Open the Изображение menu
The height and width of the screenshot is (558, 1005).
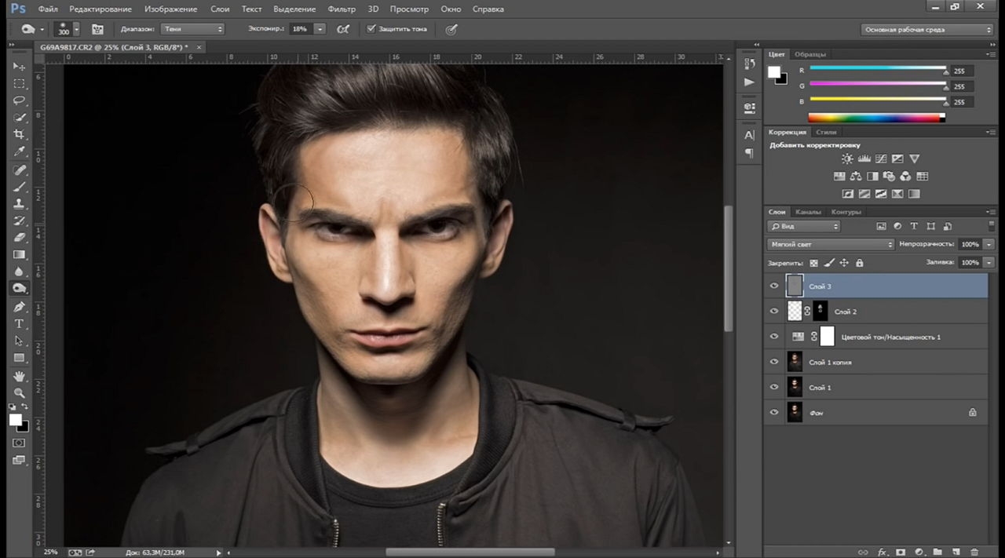coord(171,9)
